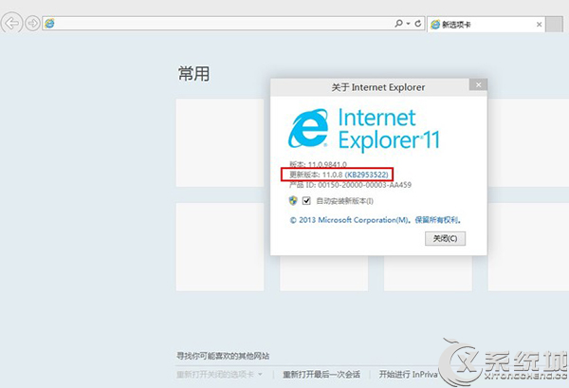This screenshot has width=569, height=388.
Task: Click the address bar search magnifier icon
Action: tap(398, 23)
